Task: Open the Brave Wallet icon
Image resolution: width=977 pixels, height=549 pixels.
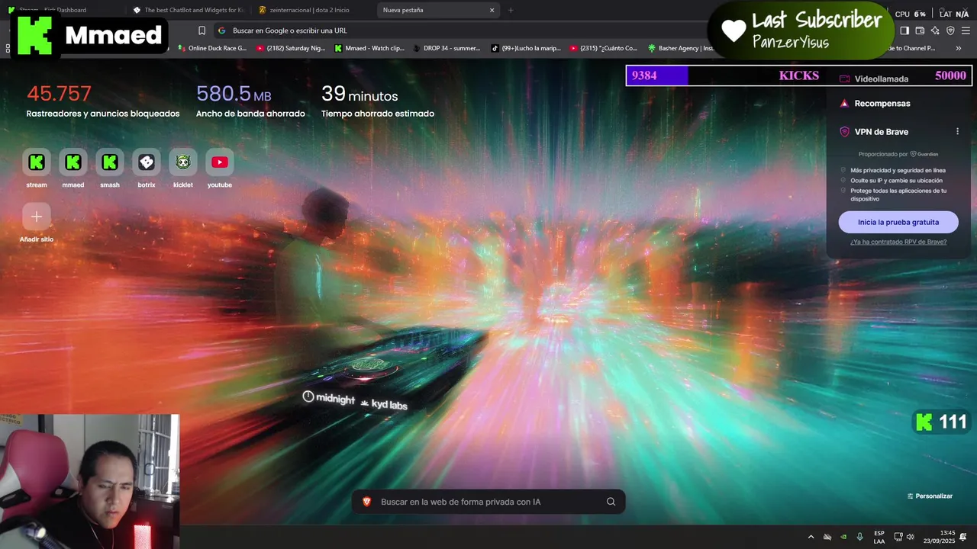Action: coord(920,30)
